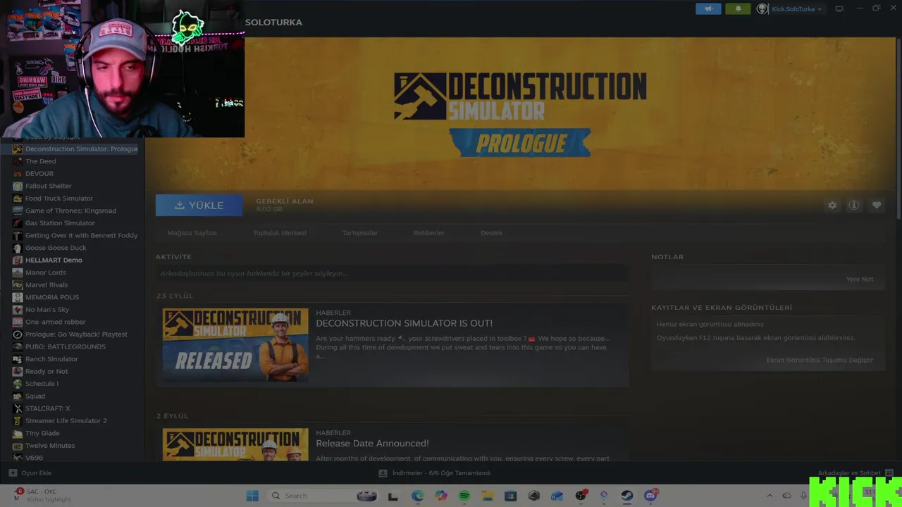902x507 pixels.
Task: Open the game settings gear icon
Action: click(x=832, y=205)
